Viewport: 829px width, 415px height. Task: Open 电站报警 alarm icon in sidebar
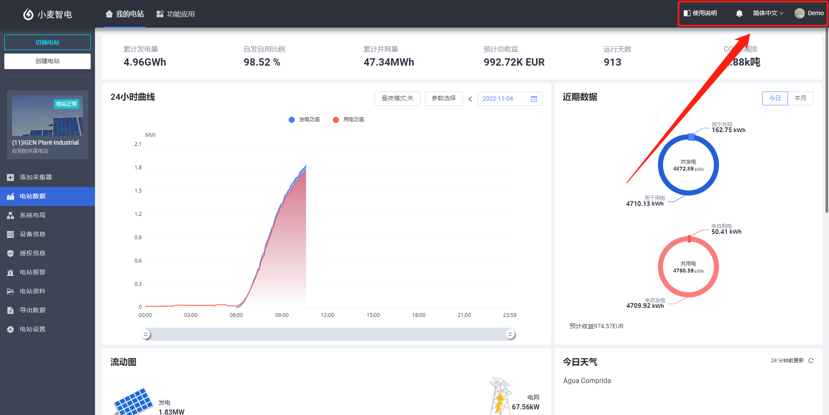[10, 272]
